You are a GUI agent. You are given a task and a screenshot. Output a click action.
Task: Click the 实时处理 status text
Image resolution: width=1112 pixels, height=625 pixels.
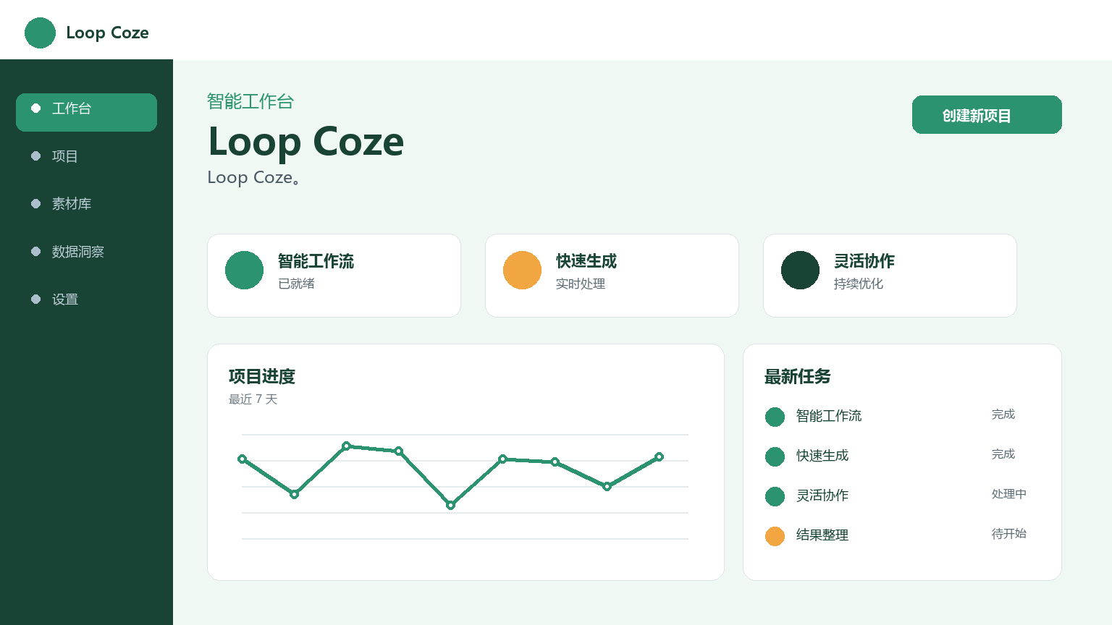[581, 284]
